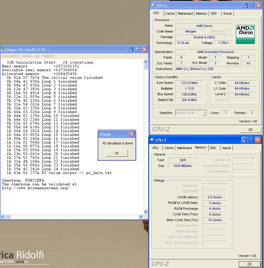Close the Super PI window
264x268 pixels.
click(x=145, y=49)
